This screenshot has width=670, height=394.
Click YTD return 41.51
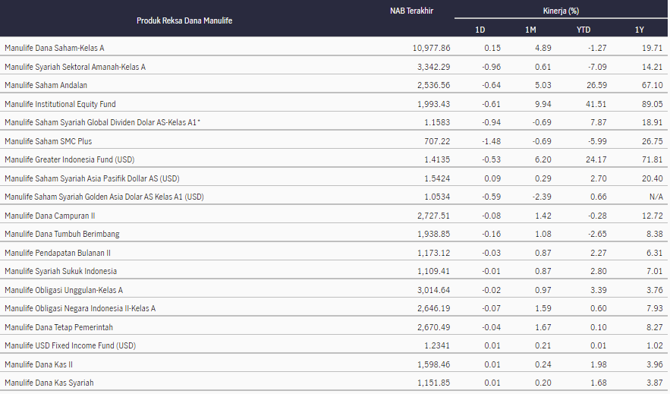click(596, 104)
